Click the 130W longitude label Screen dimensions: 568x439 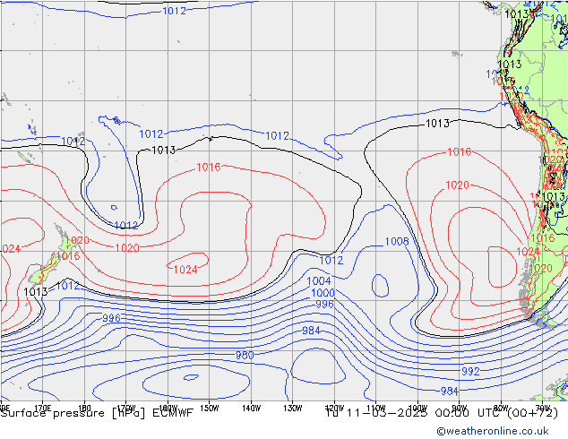(x=293, y=409)
